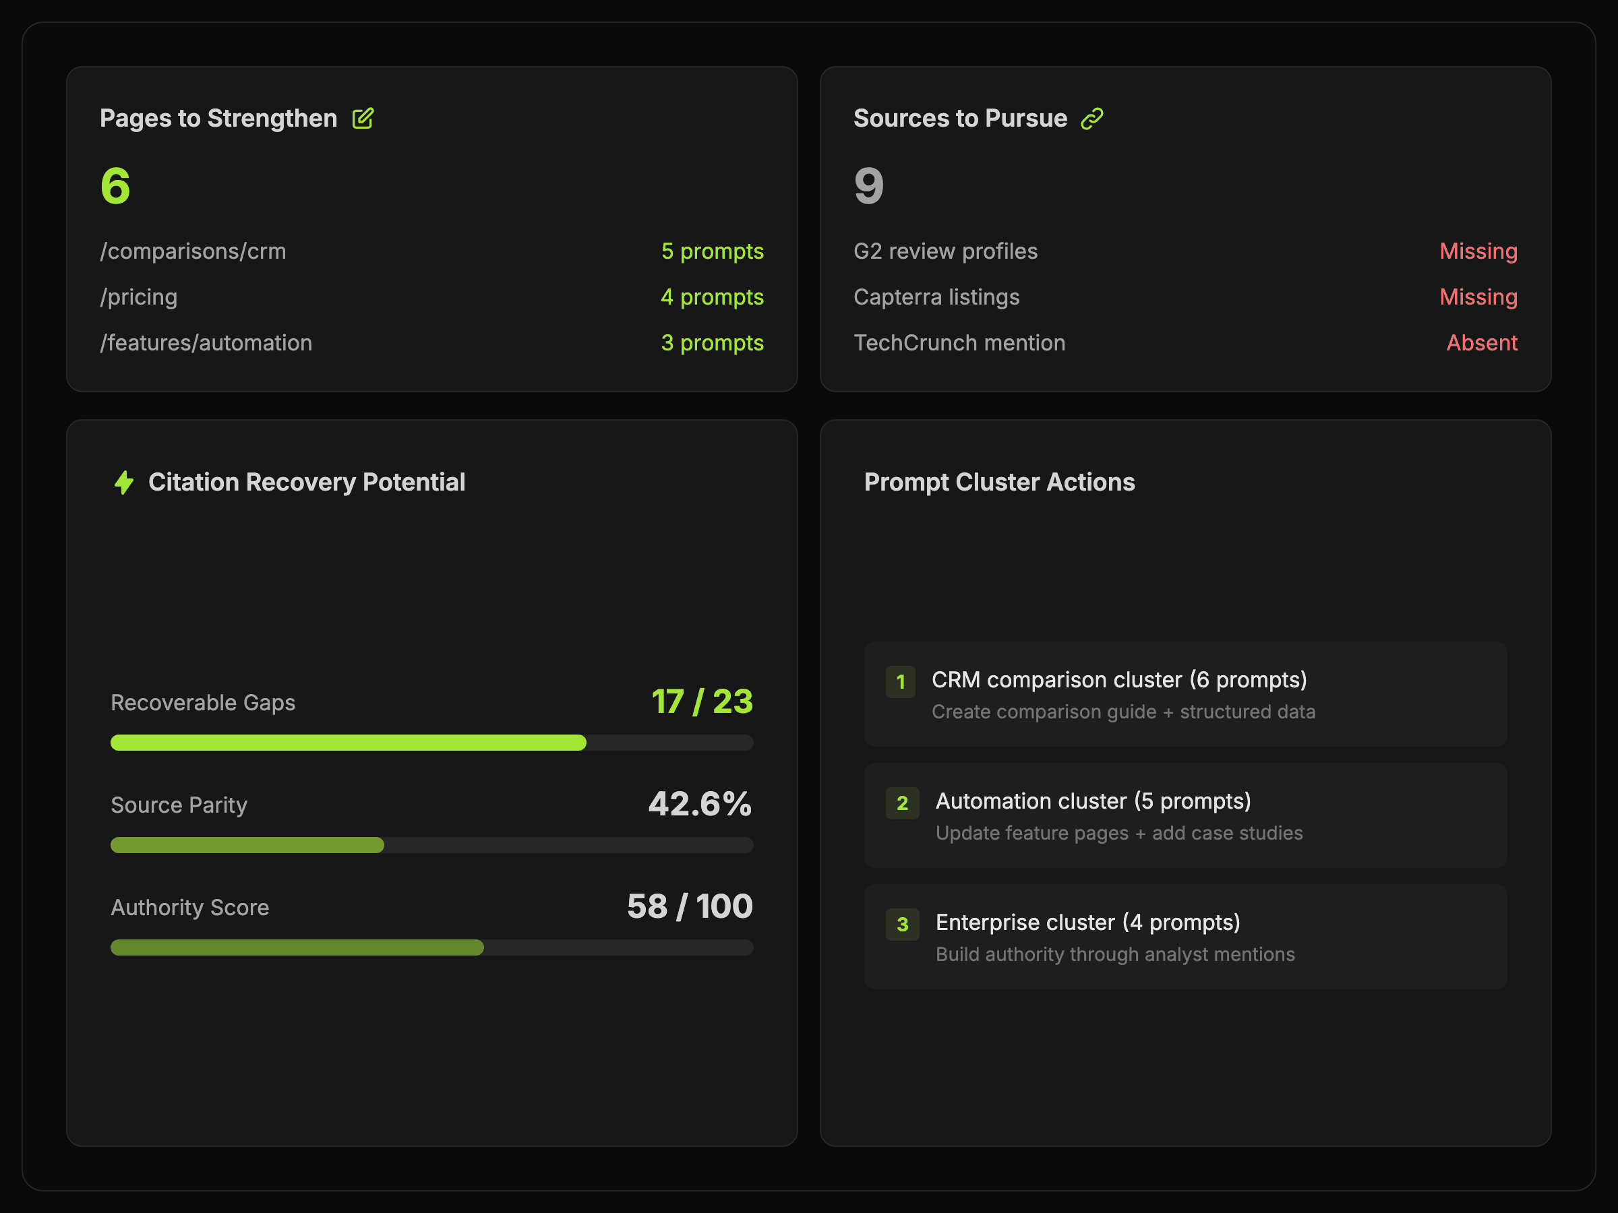1618x1213 pixels.
Task: Click the link icon beside Sources to Pursue
Action: pos(1091,119)
